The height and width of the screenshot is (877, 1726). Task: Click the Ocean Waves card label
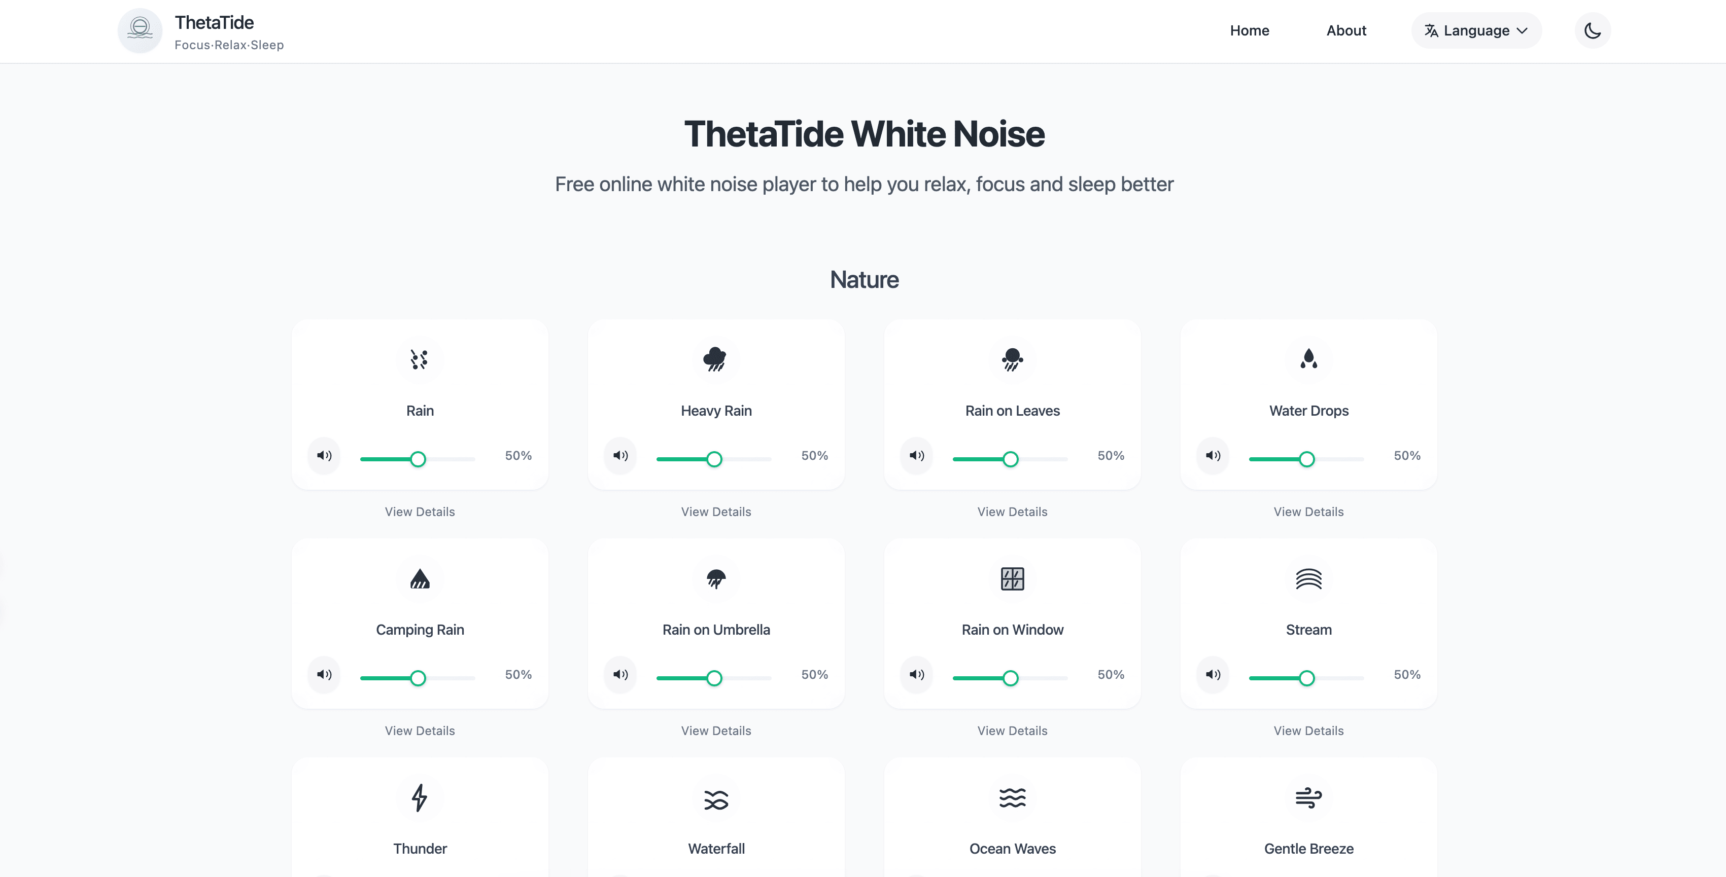1012,849
